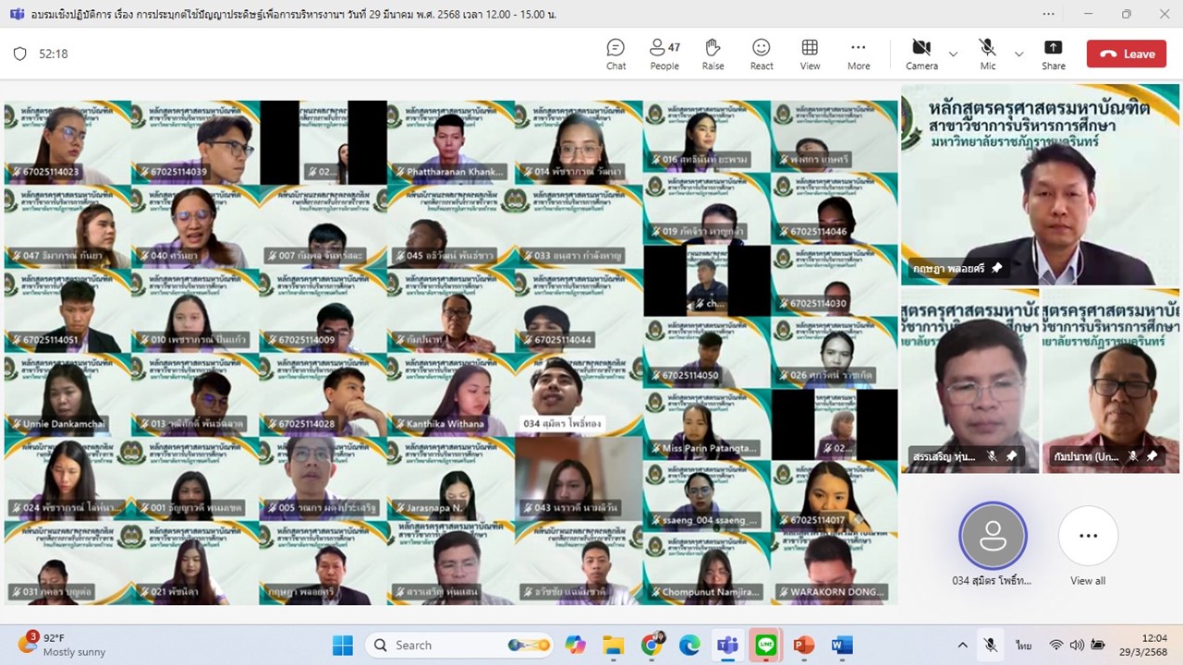Expand the Camera options dropdown arrow

953,54
